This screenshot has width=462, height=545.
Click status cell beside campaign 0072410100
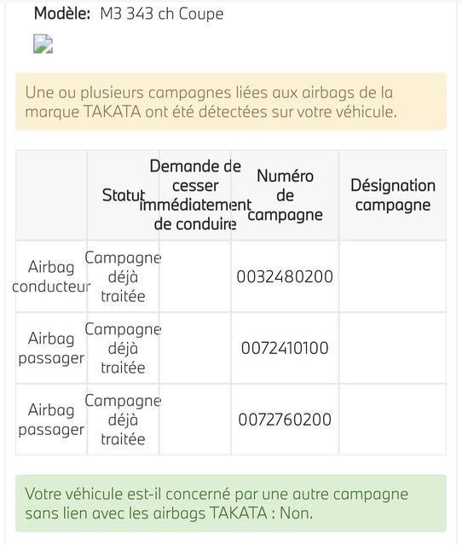[124, 348]
